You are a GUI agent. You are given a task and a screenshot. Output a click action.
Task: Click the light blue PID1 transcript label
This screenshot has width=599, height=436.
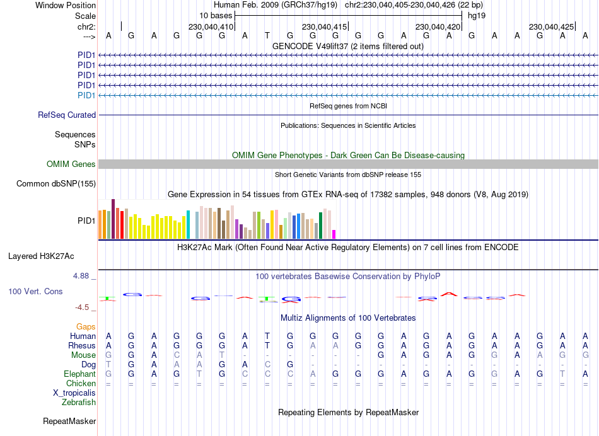pos(86,95)
